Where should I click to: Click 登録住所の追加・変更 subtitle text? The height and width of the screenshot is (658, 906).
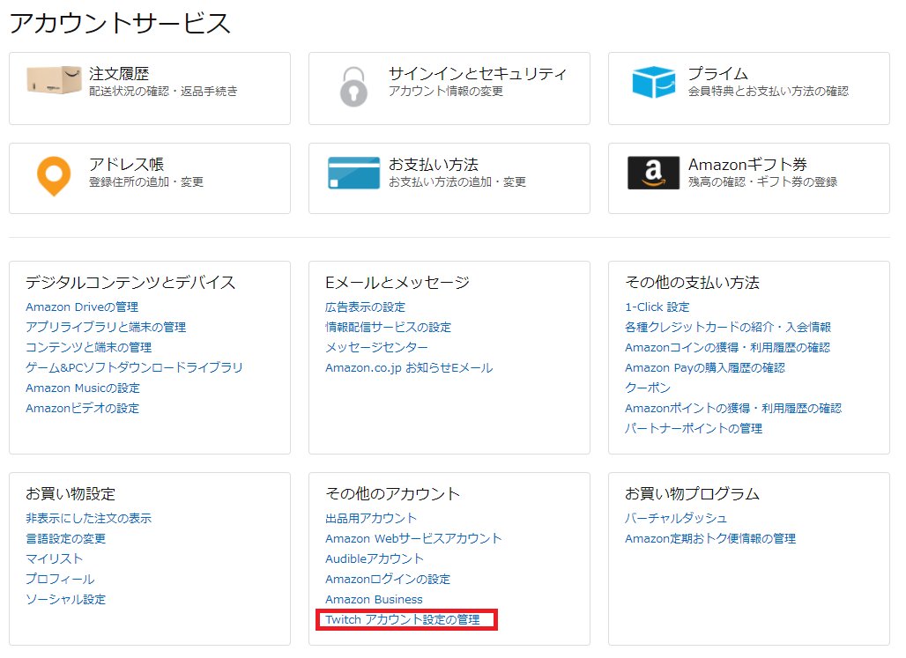pyautogui.click(x=146, y=182)
